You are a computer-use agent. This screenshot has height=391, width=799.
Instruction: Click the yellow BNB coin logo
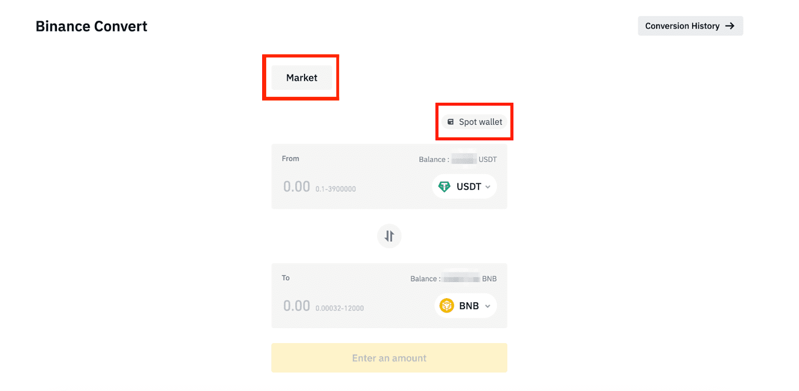[446, 306]
